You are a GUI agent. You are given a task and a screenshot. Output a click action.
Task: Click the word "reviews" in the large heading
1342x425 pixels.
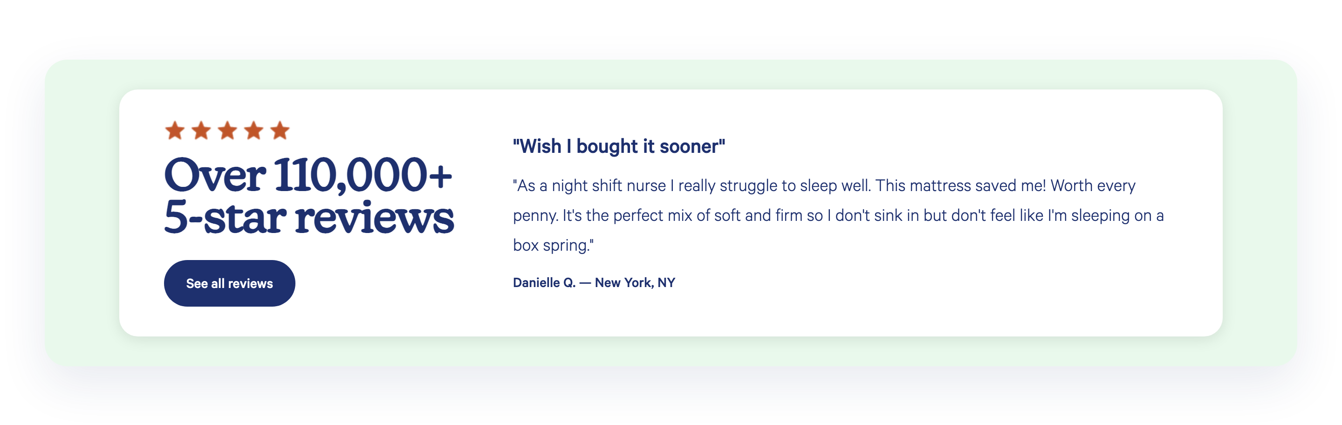click(375, 219)
